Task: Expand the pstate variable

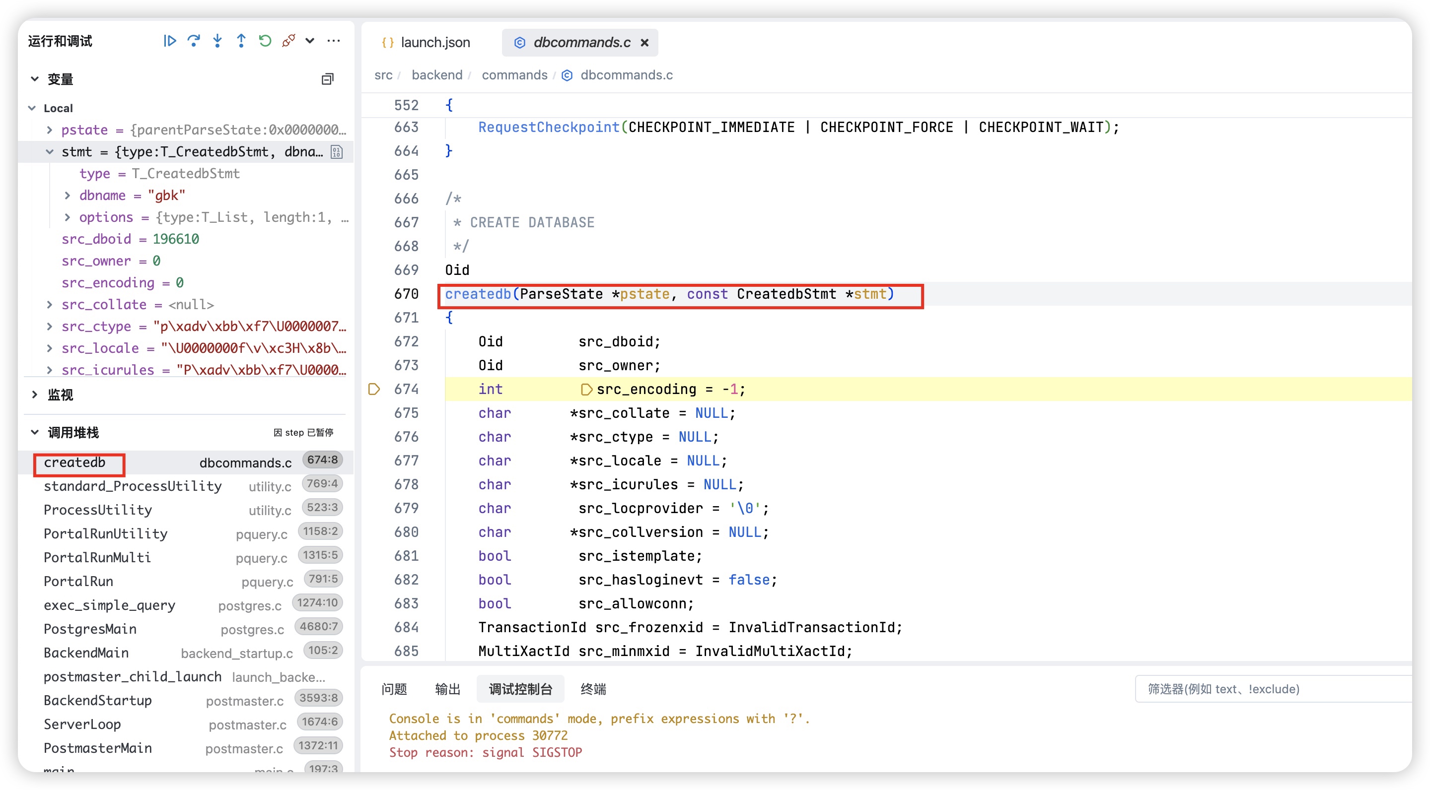Action: click(50, 130)
